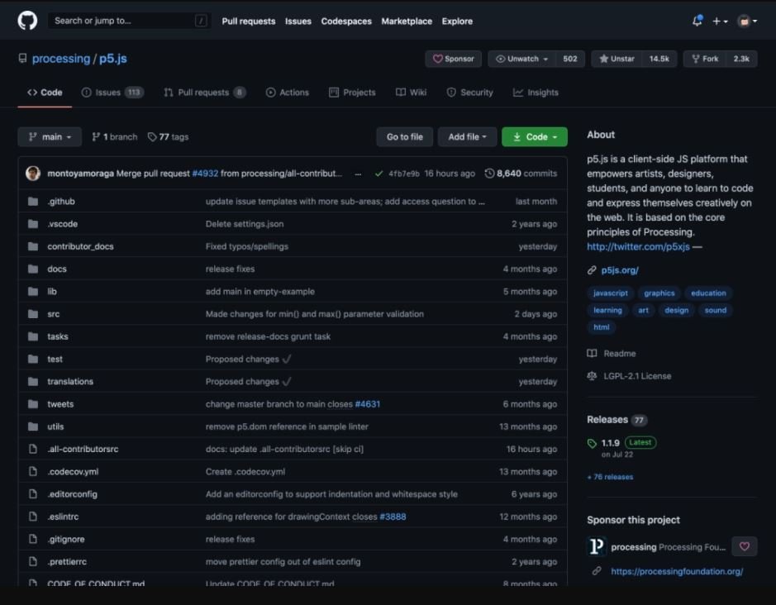Viewport: 776px width, 605px height.
Task: Open issue #4631 link
Action: tap(367, 404)
